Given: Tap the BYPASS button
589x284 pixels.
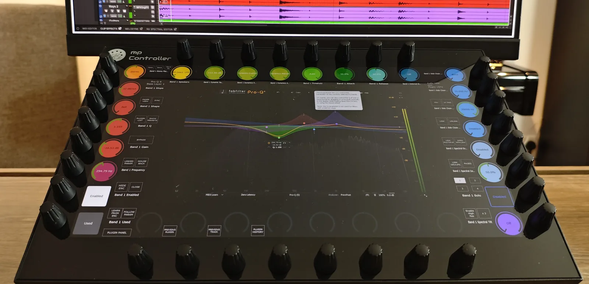Looking at the screenshot, I should [x=141, y=140].
